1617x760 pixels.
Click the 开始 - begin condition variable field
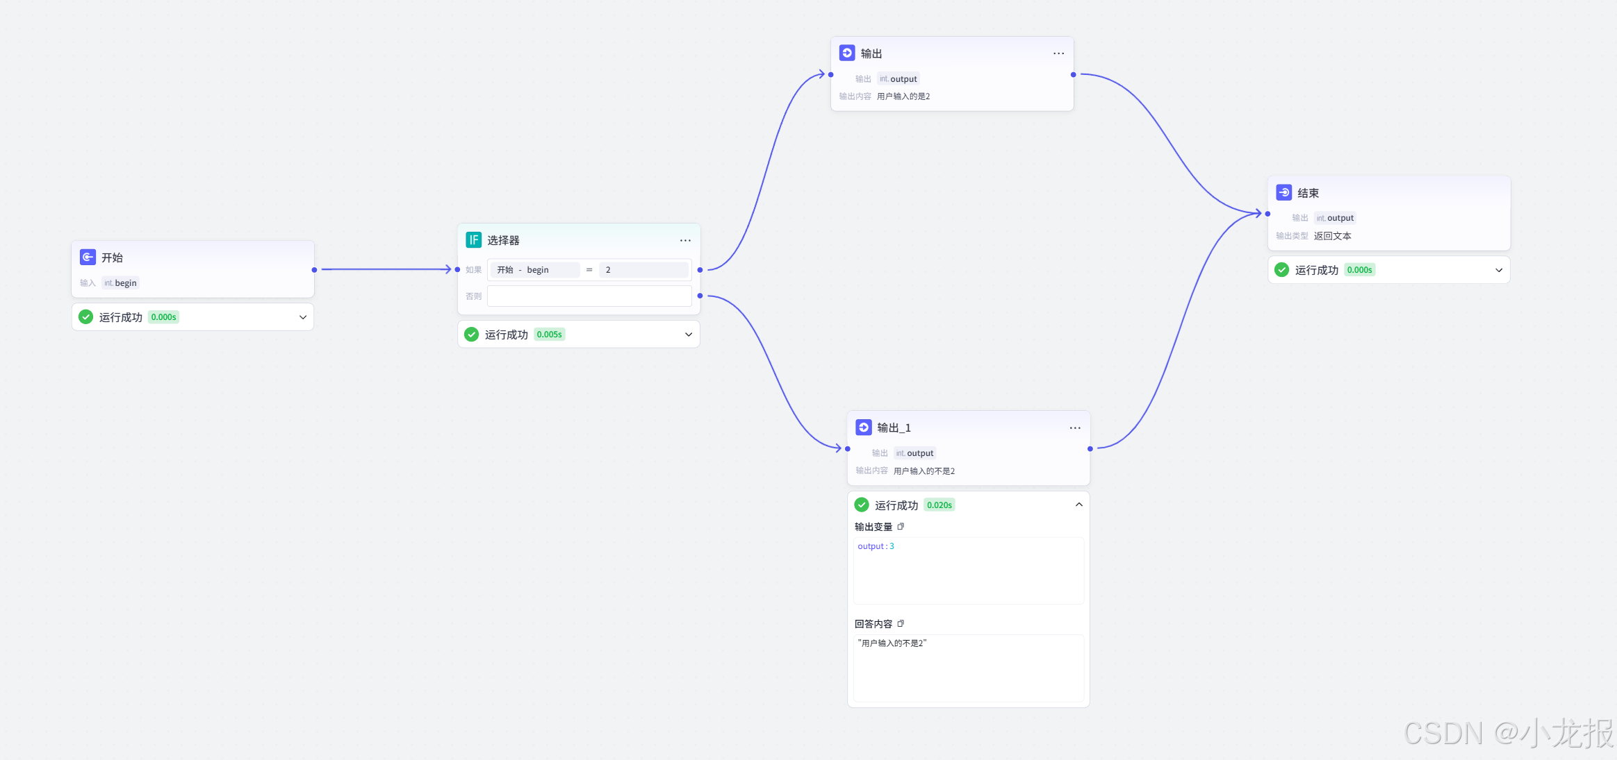[534, 270]
